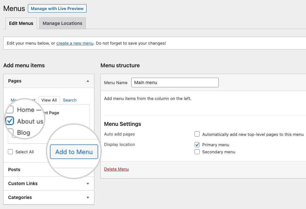
Task: Open the View All pages tab
Action: click(x=49, y=100)
